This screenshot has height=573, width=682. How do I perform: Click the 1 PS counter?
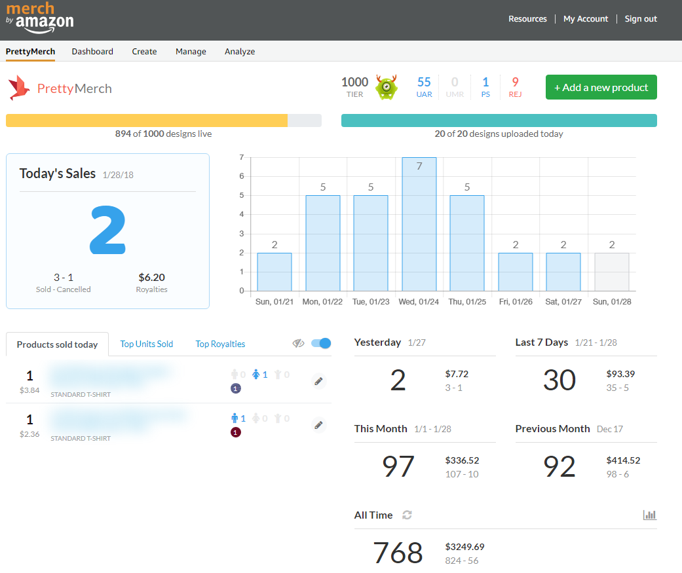[485, 87]
